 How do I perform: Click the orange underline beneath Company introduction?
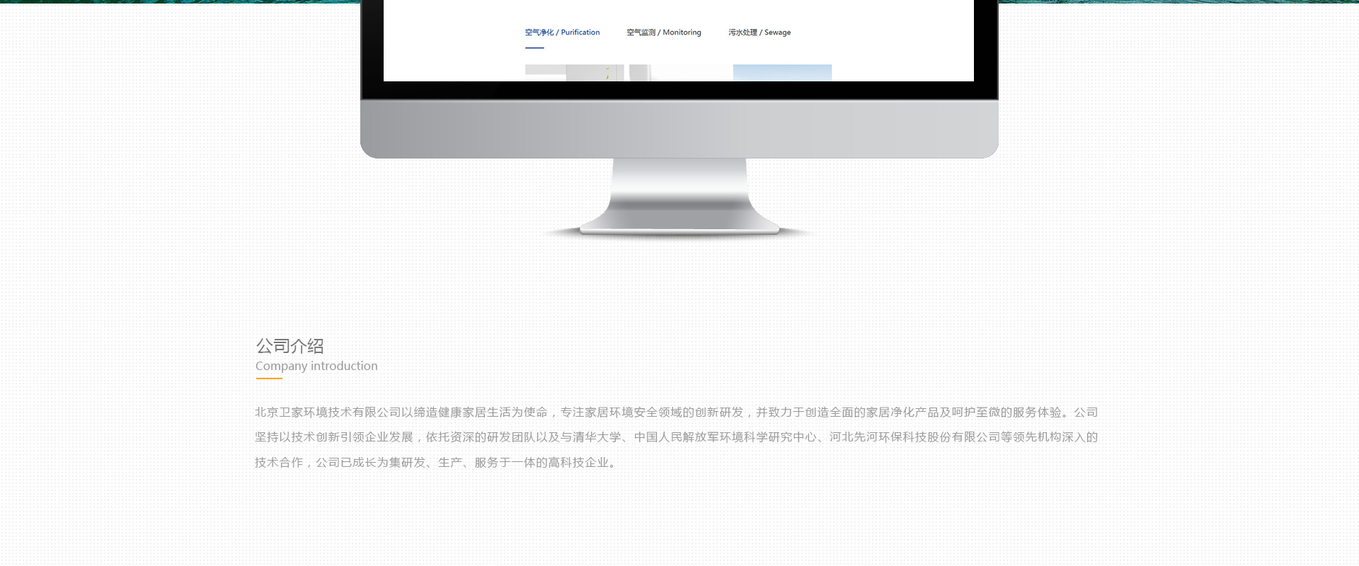[x=269, y=379]
